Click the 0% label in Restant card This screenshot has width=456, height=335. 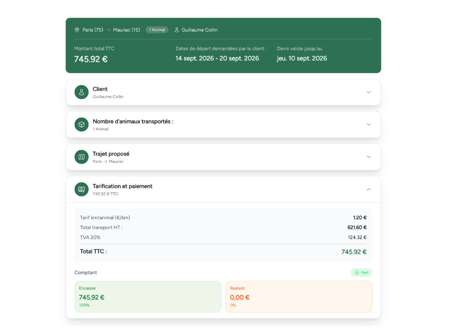[233, 305]
